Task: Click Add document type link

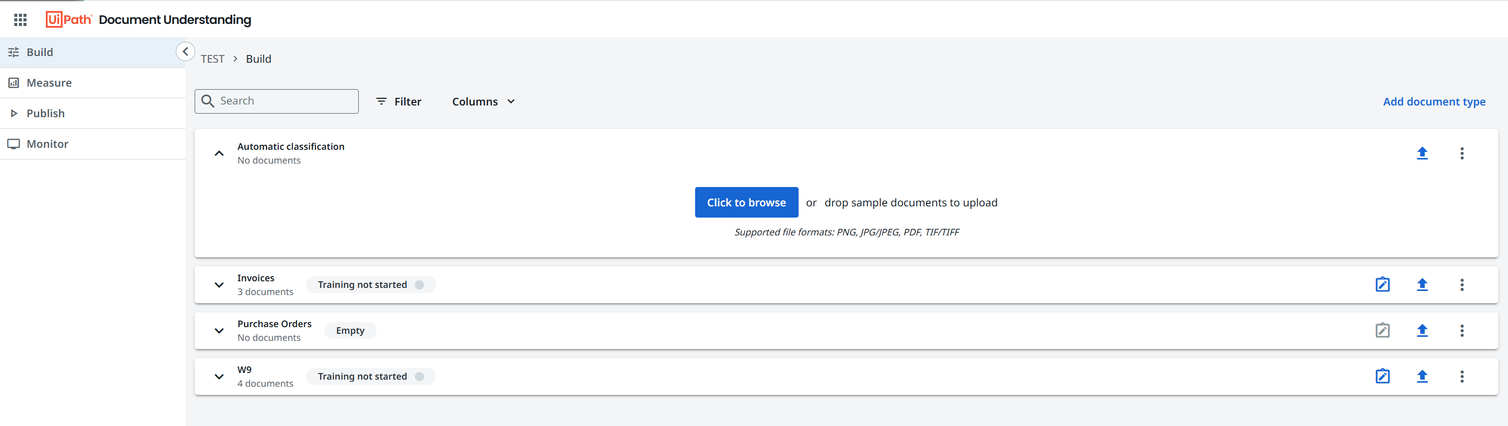Action: click(1434, 101)
